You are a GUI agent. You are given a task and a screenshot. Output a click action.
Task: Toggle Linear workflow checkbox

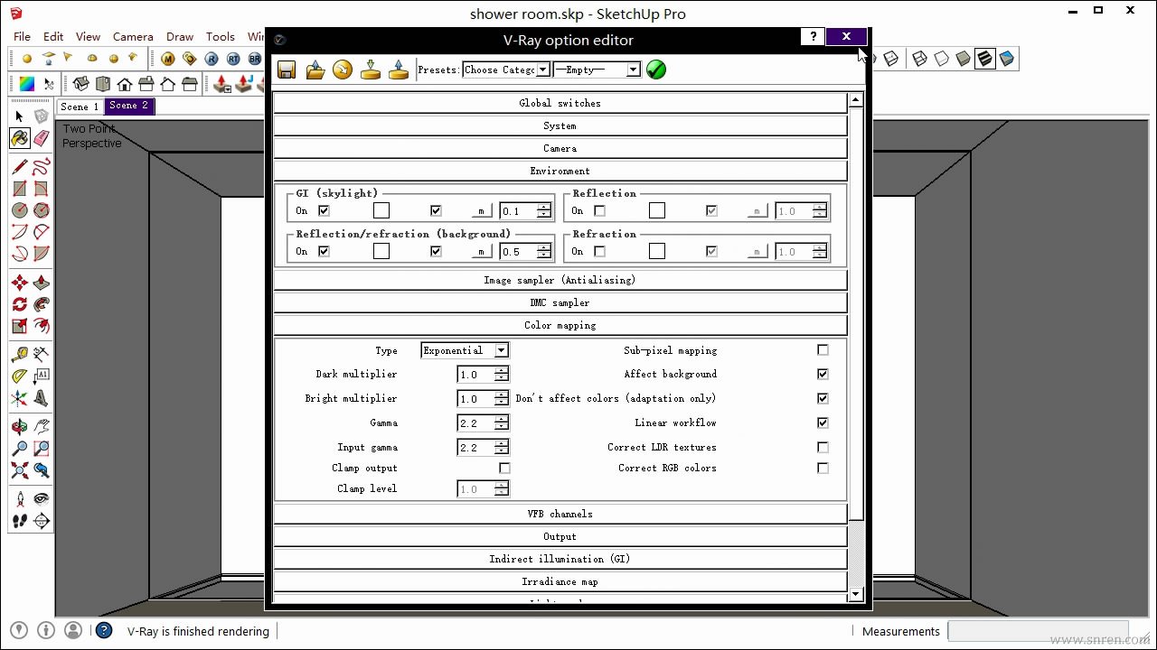823,422
